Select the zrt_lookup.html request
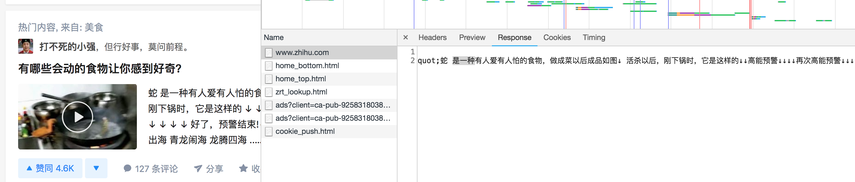 tap(301, 92)
